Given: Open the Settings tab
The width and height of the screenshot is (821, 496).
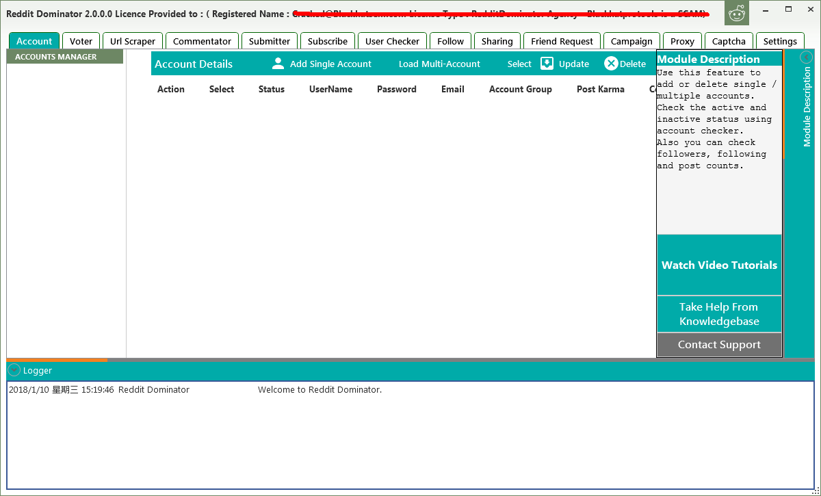Looking at the screenshot, I should (x=780, y=41).
